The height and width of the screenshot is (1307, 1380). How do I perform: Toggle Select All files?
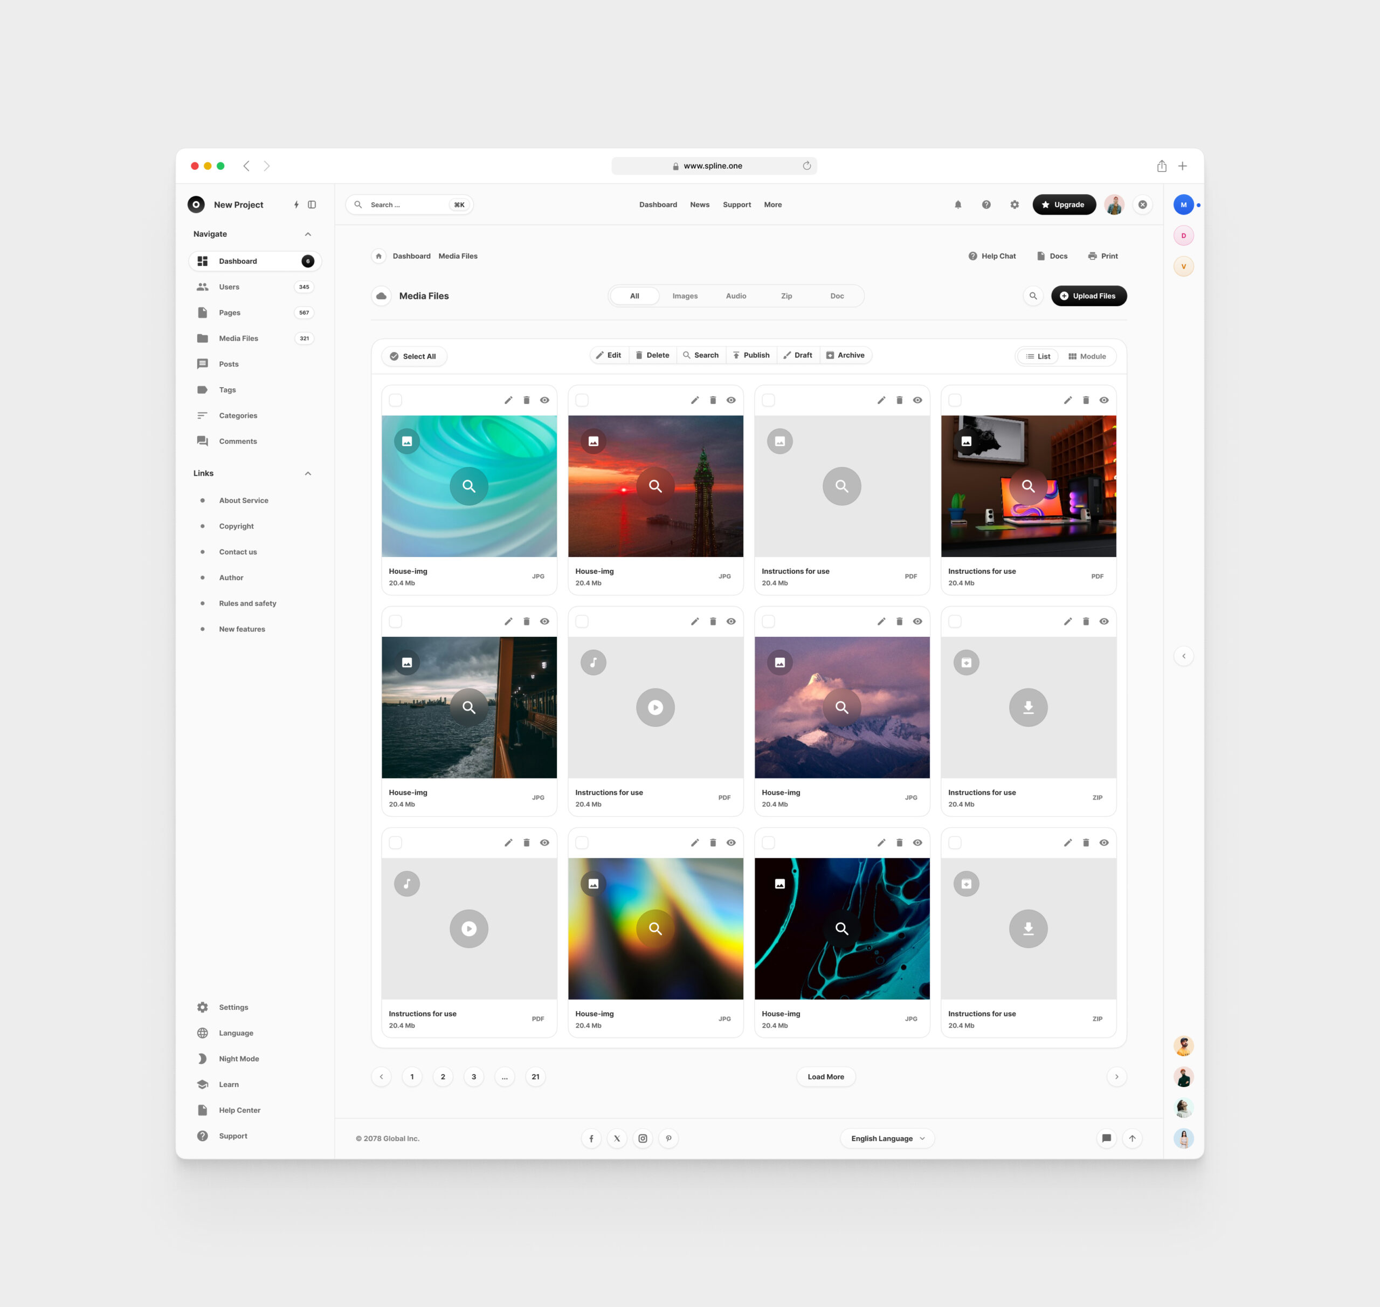pyautogui.click(x=414, y=356)
